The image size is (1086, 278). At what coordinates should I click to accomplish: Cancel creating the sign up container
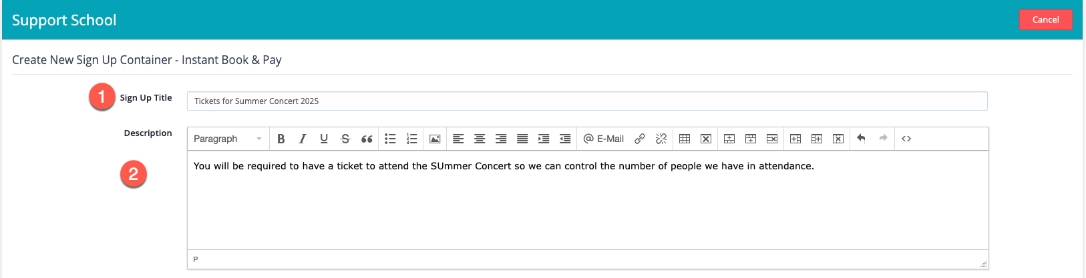(x=1045, y=19)
